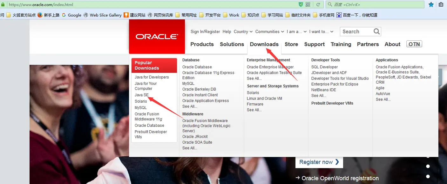
Task: Click the OTN button
Action: click(x=414, y=44)
